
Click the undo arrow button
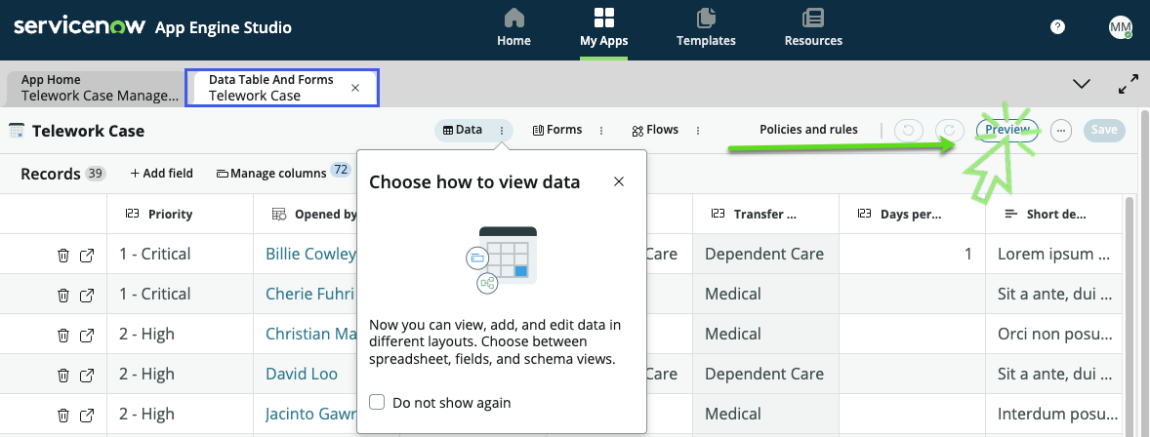tap(908, 131)
